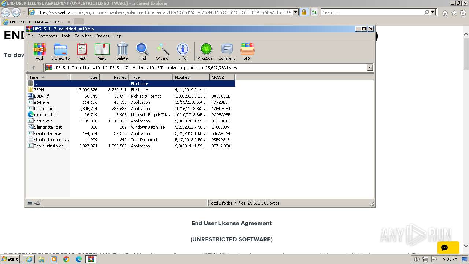Screen dimensions: 469x264
Task: Click the Internet Explorer forward button
Action: click(16, 12)
